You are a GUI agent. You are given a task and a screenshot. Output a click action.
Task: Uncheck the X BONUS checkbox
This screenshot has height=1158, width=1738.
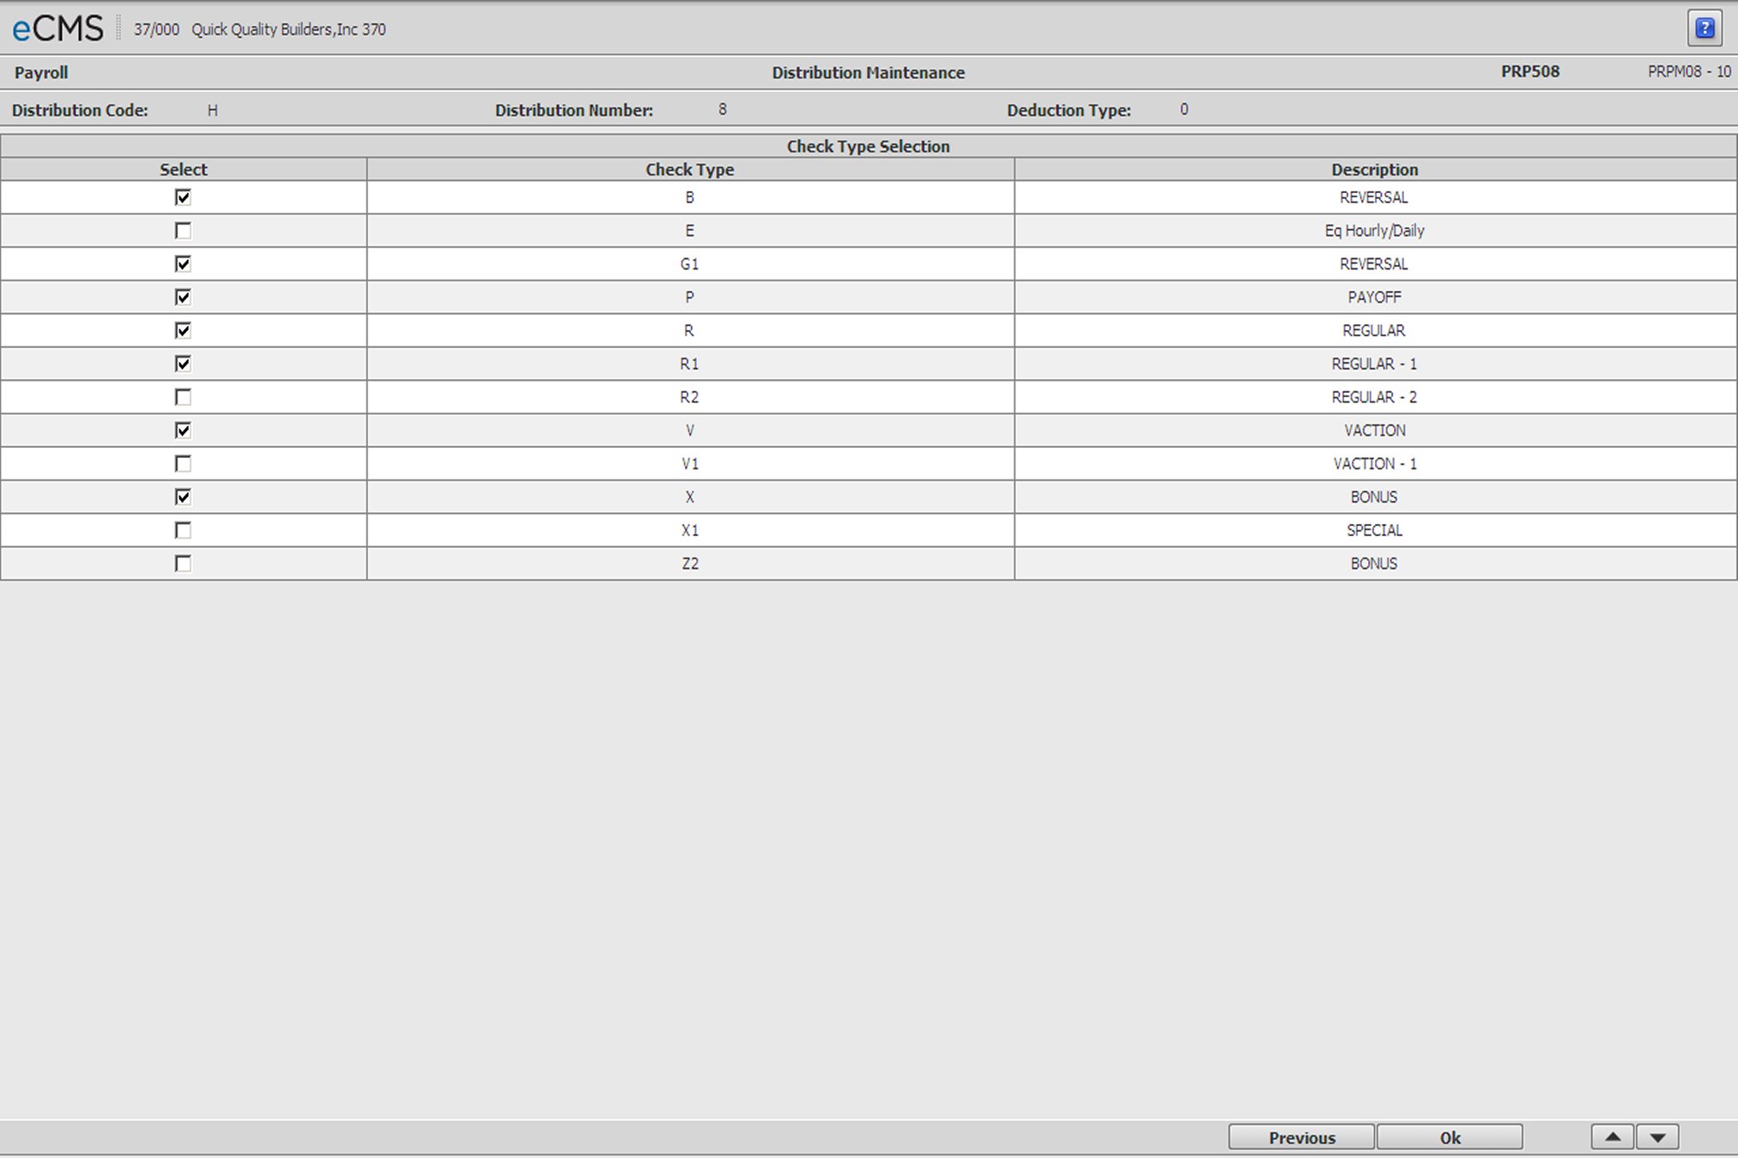click(x=183, y=497)
